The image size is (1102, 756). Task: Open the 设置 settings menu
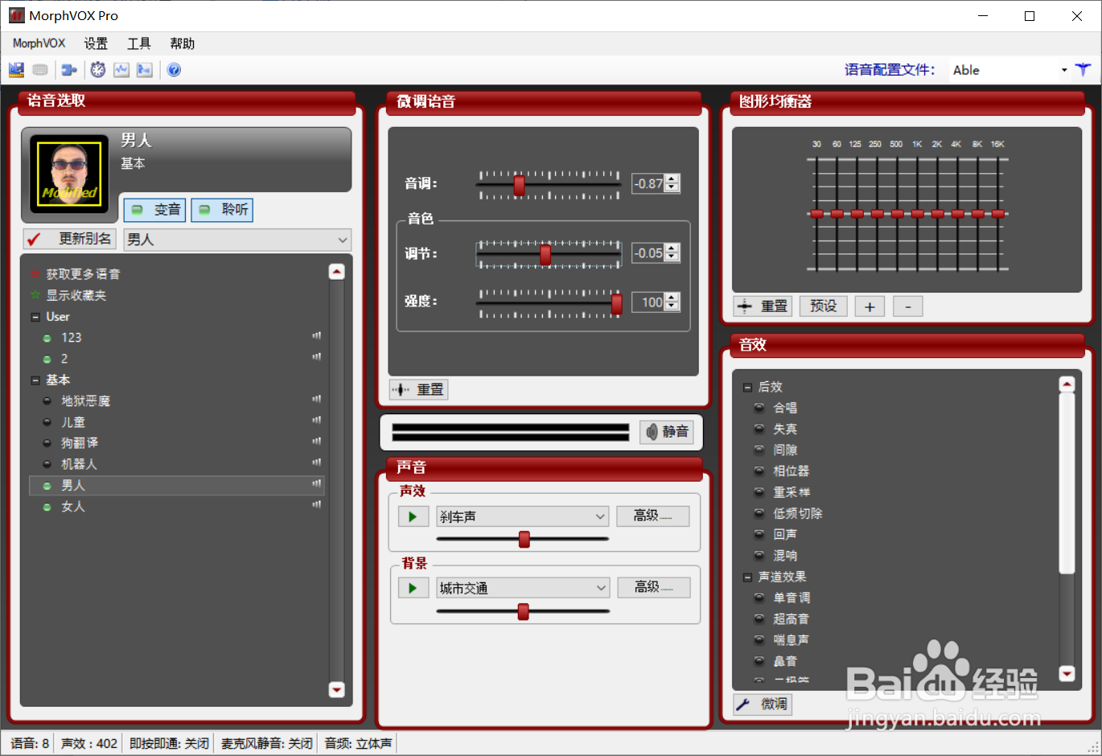[96, 43]
